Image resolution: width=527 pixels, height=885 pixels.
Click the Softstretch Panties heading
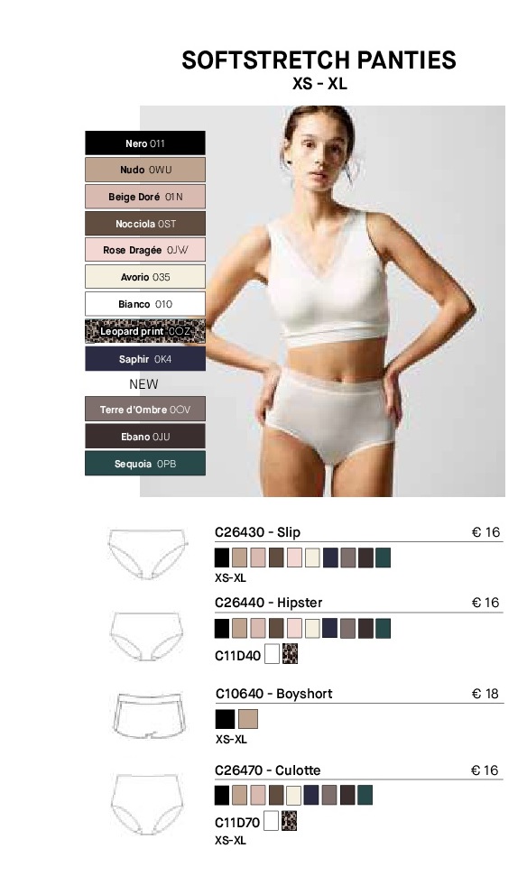tap(319, 60)
